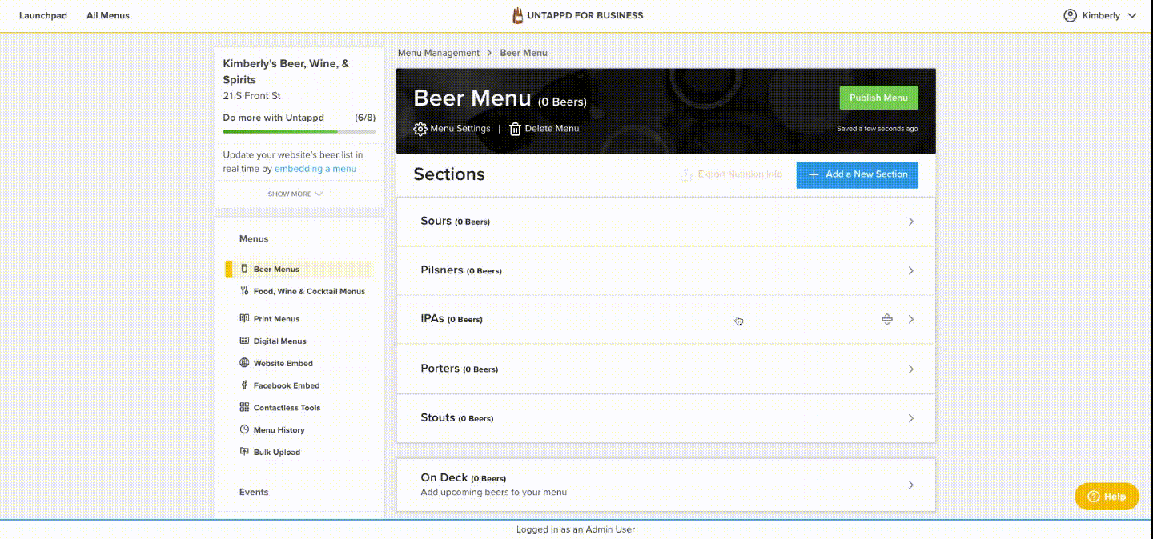Expand the Porters section chevron
Viewport: 1153px width, 539px height.
pos(911,369)
